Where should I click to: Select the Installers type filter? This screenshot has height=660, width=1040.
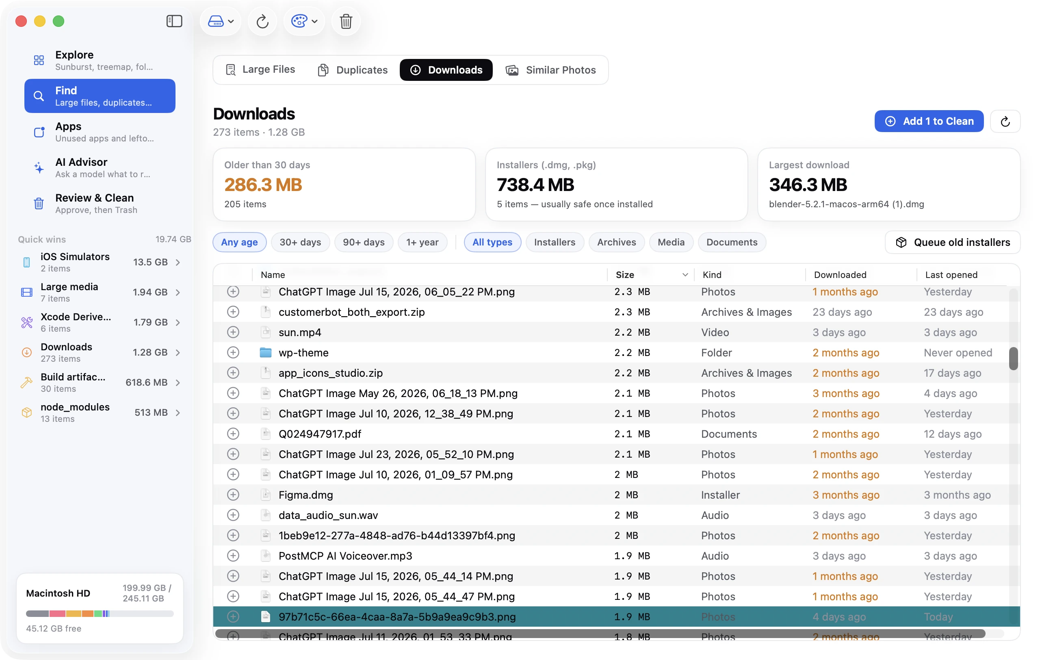coord(555,242)
